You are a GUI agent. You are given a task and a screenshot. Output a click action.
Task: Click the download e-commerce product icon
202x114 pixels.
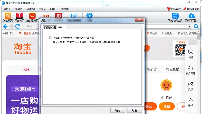175,17
